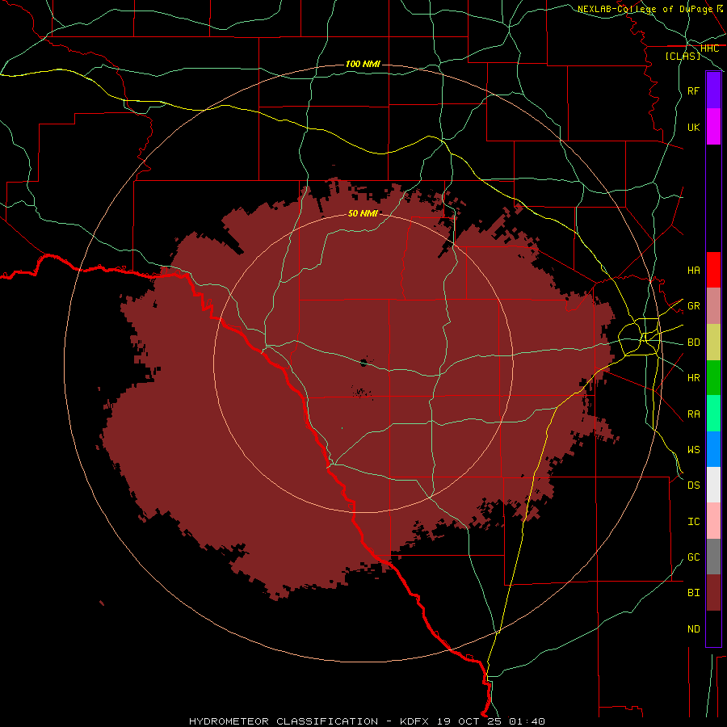Click the NEXLAB-College of DuPage credit text
Image resolution: width=727 pixels, height=727 pixels.
tap(645, 9)
